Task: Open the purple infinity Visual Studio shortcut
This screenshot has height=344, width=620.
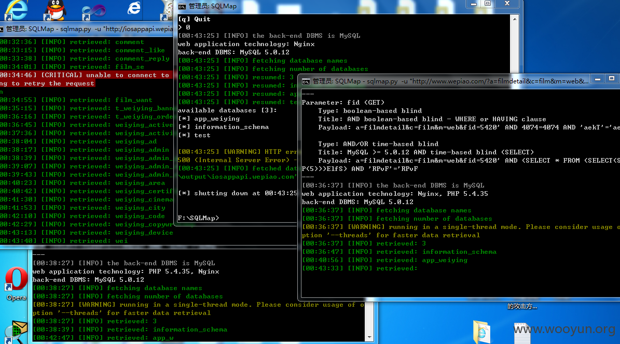Action: (94, 11)
